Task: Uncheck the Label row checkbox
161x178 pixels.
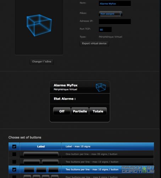Action: tap(14, 147)
